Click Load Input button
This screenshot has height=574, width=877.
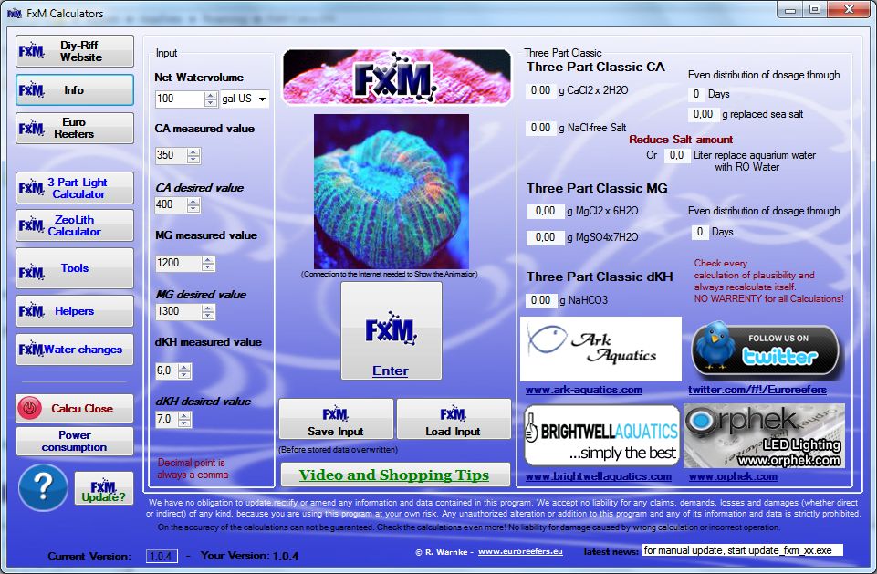[454, 419]
